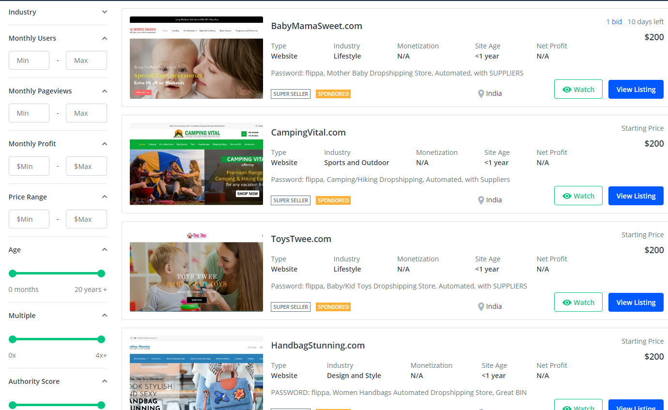
Task: View Listing for ToysTwee.com
Action: click(636, 302)
